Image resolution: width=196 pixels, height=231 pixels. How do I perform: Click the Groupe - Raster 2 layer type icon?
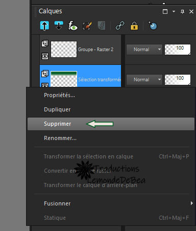point(45,43)
